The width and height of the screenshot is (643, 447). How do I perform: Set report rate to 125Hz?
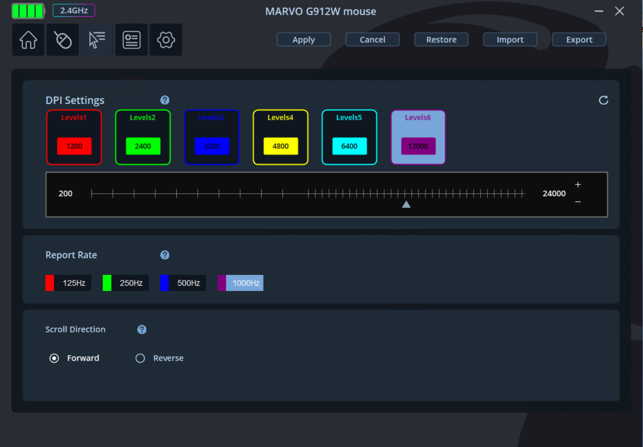[68, 283]
